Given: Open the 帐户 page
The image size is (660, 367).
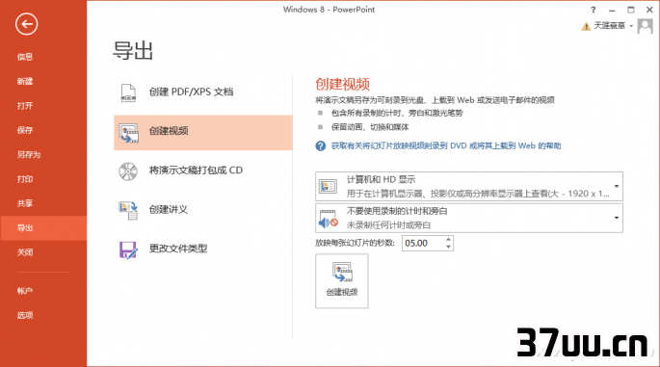Looking at the screenshot, I should pos(25,291).
